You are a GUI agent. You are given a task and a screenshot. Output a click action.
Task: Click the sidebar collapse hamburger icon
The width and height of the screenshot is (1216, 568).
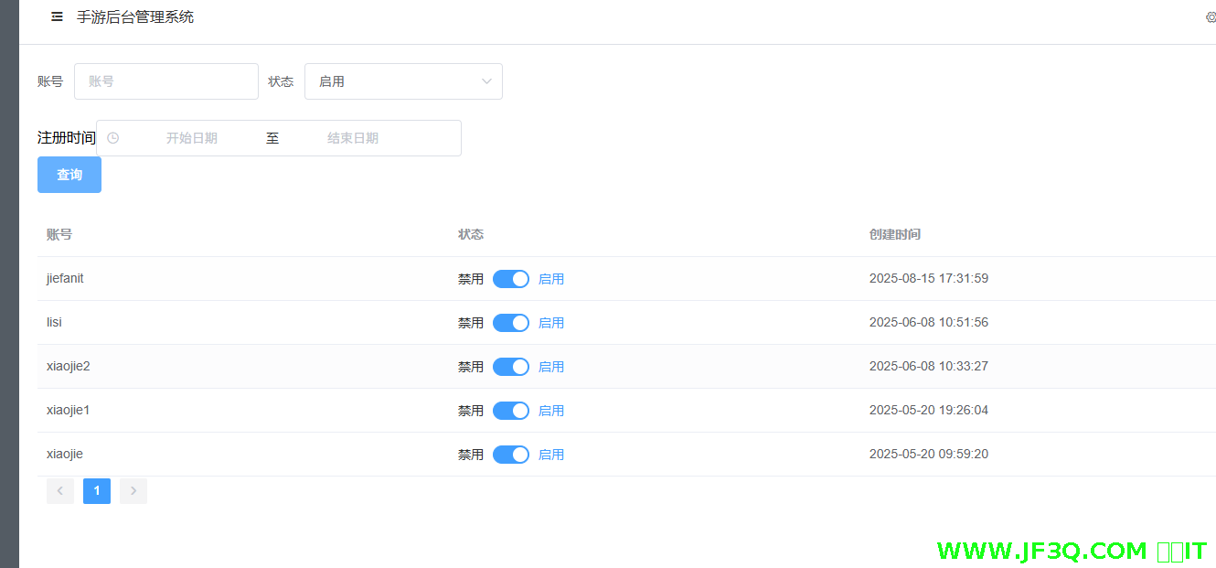[57, 16]
